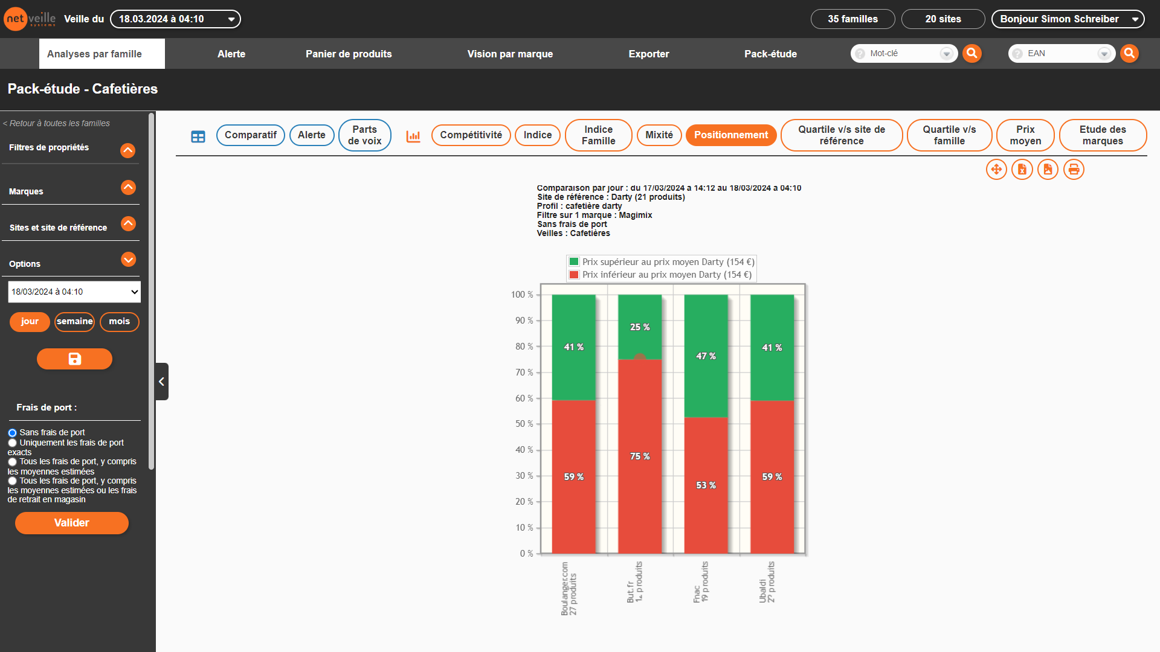The height and width of the screenshot is (652, 1160).
Task: Select frais de port with moyennes estimées
Action: tap(12, 462)
